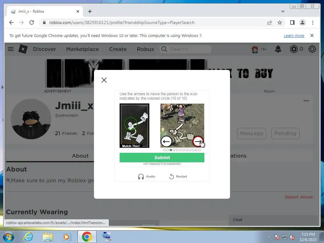324x243 pixels.
Task: Click the Roblox logo home icon
Action: pyautogui.click(x=23, y=49)
